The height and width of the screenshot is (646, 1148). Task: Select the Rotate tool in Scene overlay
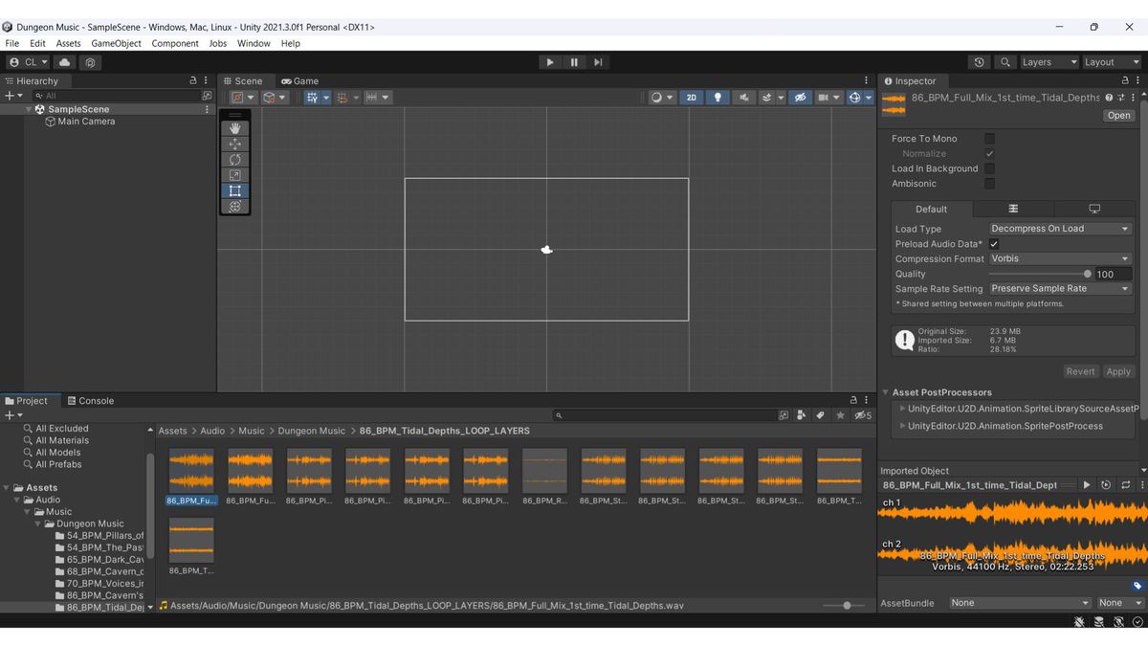235,159
